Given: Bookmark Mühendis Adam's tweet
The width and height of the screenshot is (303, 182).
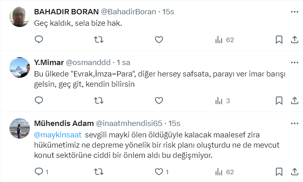Looking at the screenshot, I should (x=279, y=171).
